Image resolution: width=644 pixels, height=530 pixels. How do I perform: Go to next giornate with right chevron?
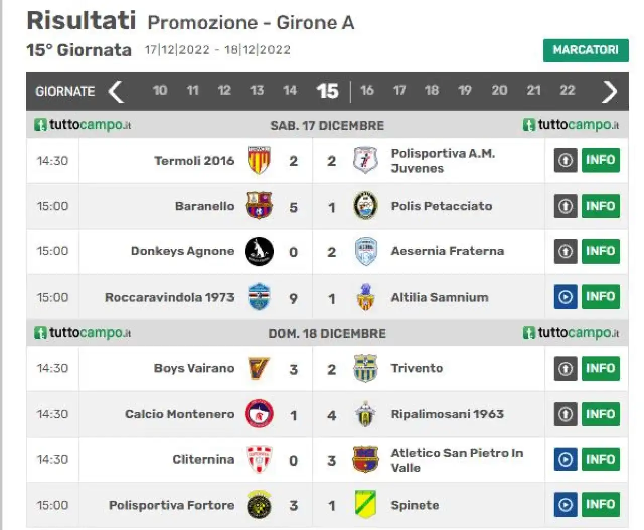[609, 92]
